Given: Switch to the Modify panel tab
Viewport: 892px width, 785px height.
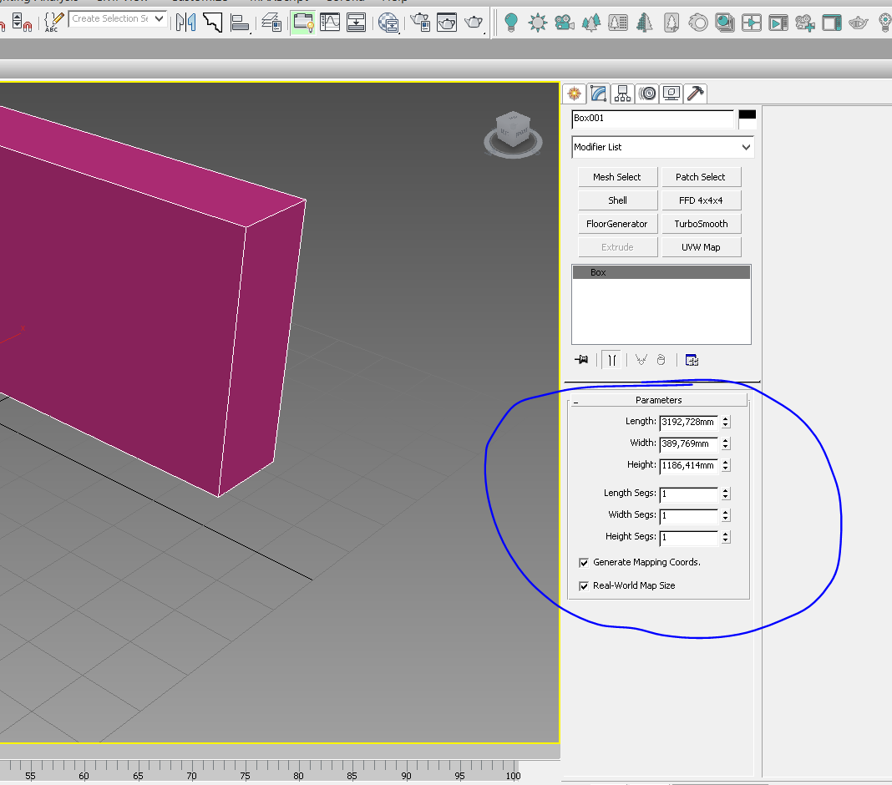Looking at the screenshot, I should 599,94.
